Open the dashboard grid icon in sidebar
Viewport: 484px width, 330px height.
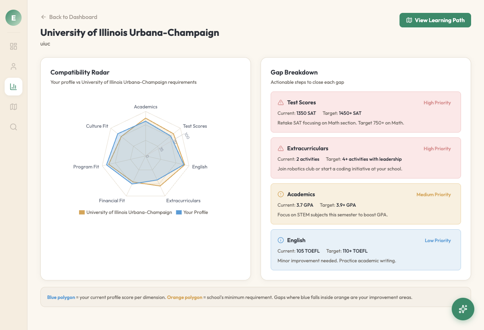[13, 46]
